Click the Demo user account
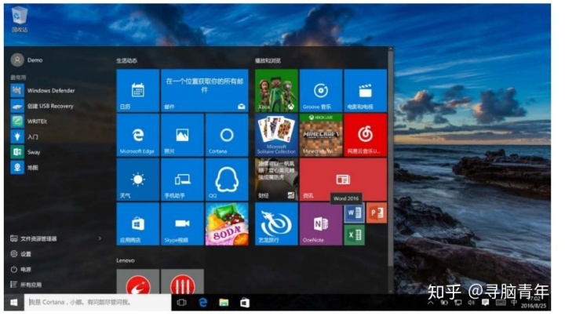This screenshot has width=565, height=316. pos(27,60)
